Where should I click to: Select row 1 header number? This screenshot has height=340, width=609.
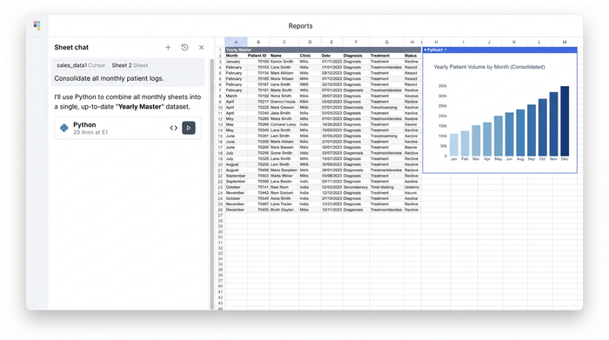[x=220, y=50]
